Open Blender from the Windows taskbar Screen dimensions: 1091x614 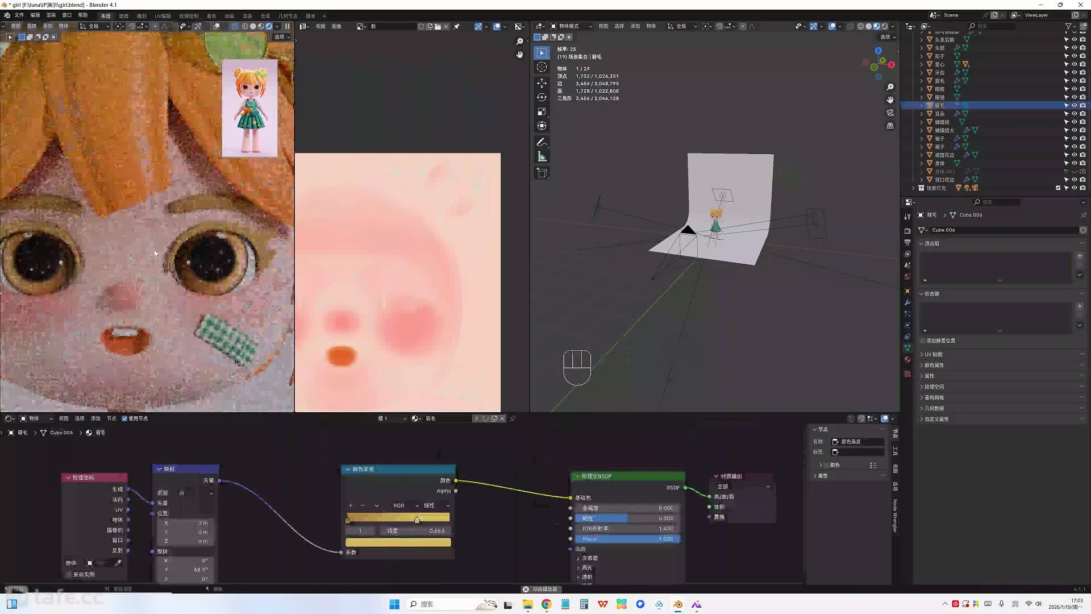[678, 604]
